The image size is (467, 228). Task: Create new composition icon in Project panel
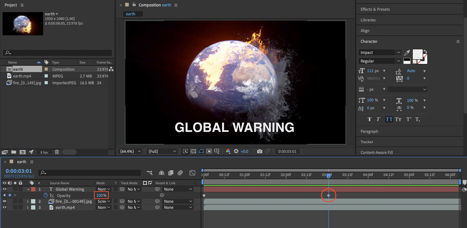click(x=22, y=152)
